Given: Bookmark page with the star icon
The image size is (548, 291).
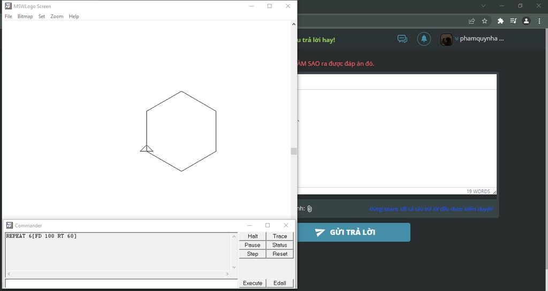Looking at the screenshot, I should click(x=484, y=21).
